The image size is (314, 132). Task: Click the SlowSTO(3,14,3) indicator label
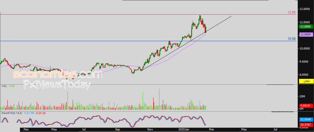pyautogui.click(x=12, y=113)
